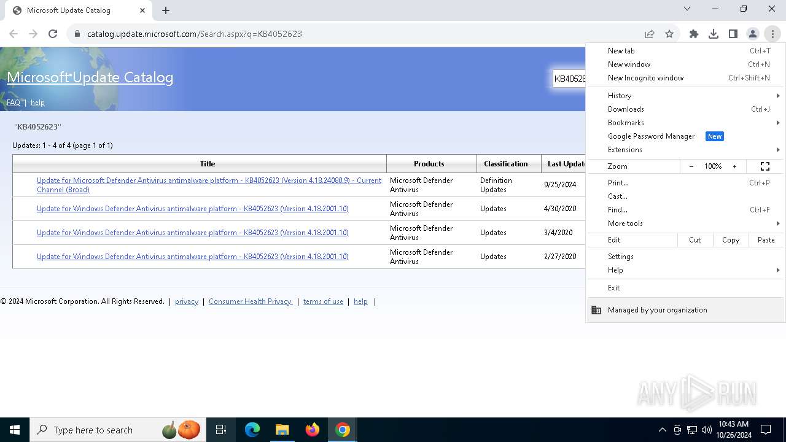
Task: Launch Firefox from the taskbar
Action: click(313, 430)
